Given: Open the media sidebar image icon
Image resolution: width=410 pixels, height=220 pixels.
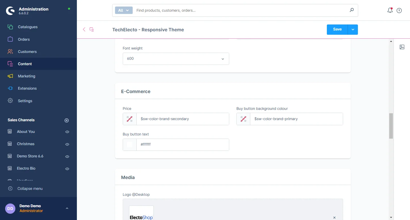Looking at the screenshot, I should click(x=402, y=47).
